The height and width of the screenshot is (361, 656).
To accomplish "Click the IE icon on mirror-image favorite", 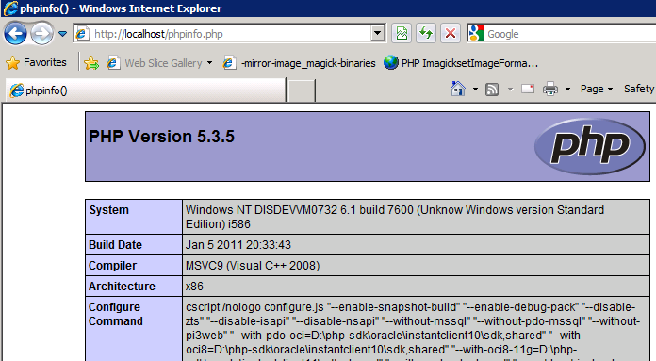I will [229, 63].
